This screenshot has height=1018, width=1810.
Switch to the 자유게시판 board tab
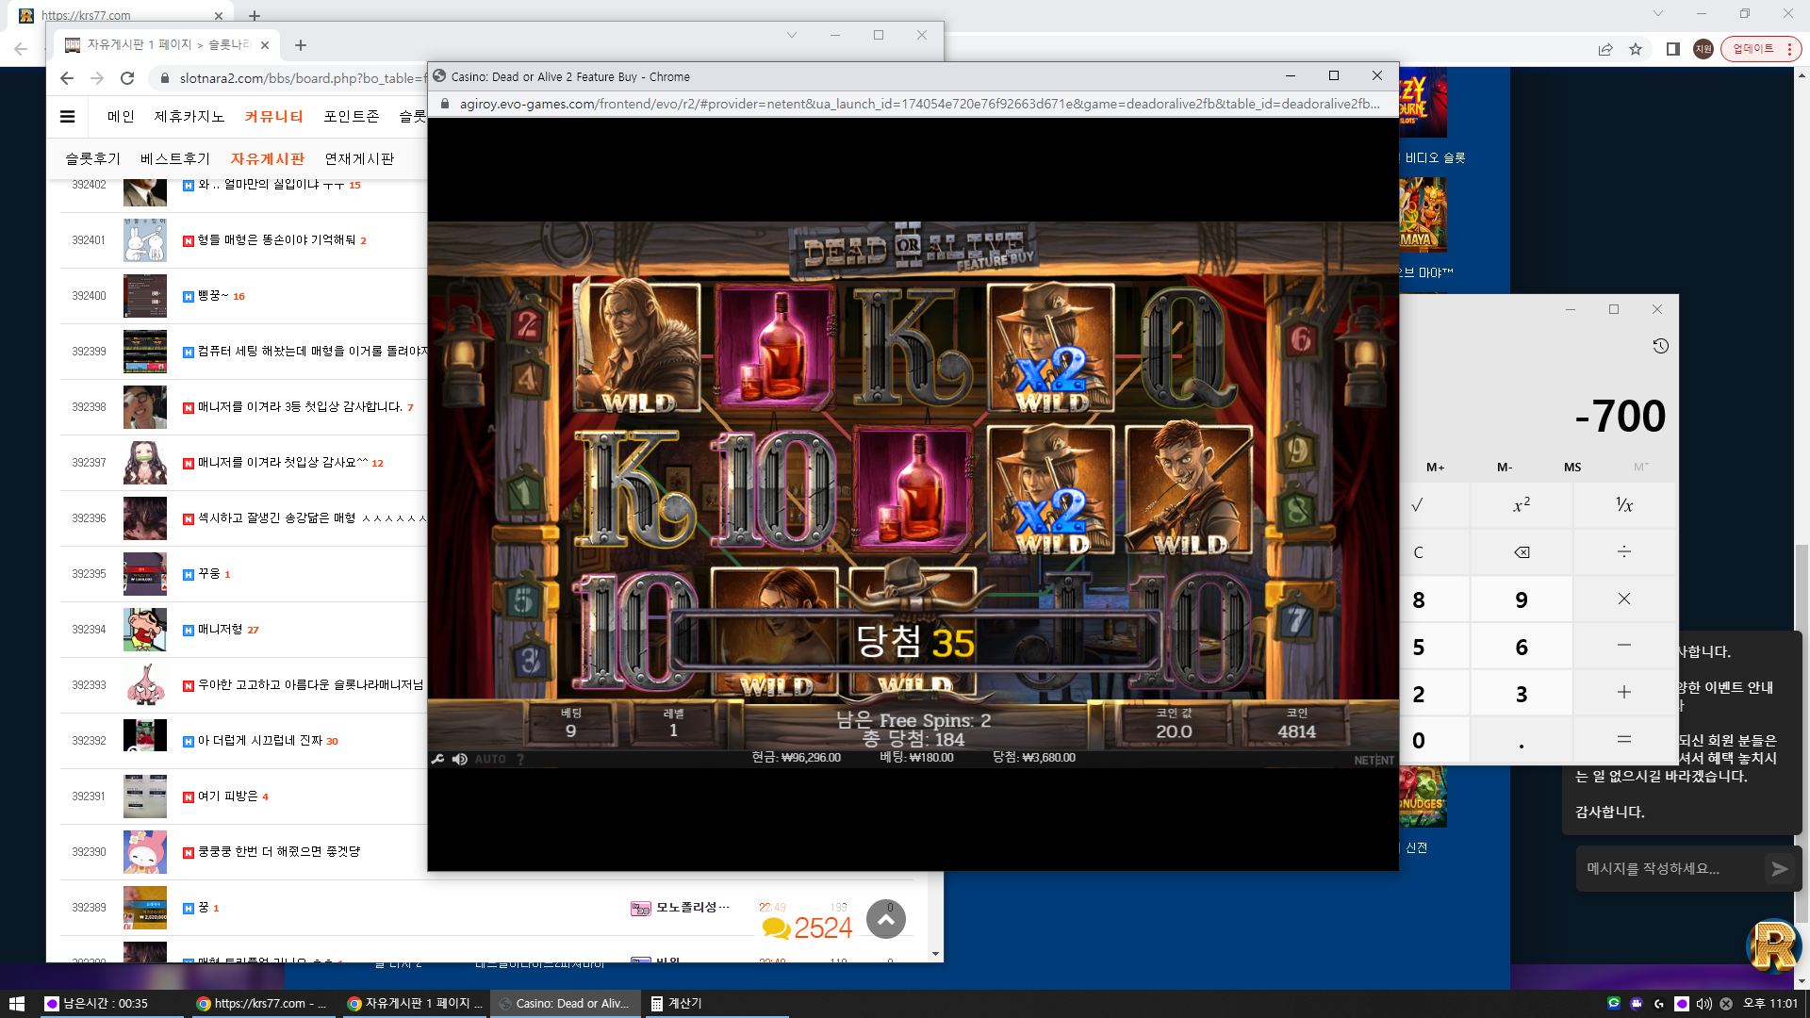[268, 159]
